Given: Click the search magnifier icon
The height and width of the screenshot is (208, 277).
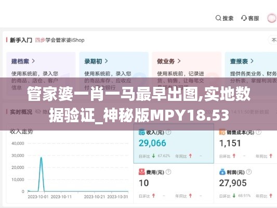Looking at the screenshot, I should [x=218, y=18].
